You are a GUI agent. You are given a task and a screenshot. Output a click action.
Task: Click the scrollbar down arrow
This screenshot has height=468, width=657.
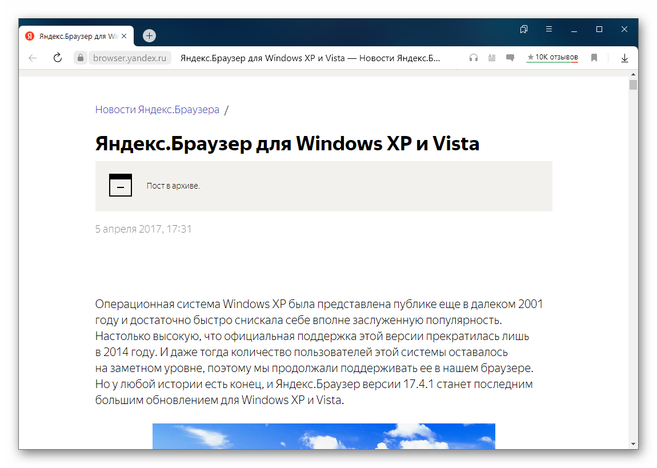point(633,443)
